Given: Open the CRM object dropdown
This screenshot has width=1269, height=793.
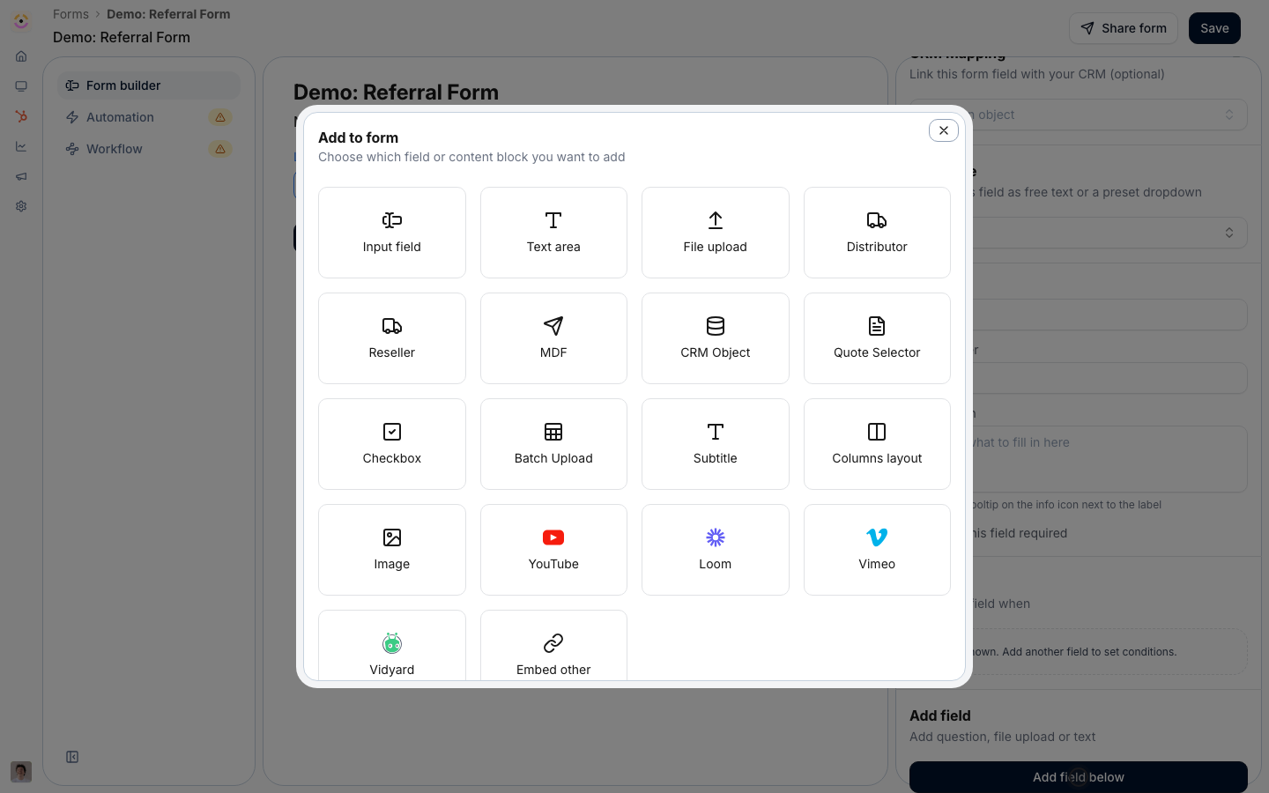Looking at the screenshot, I should pos(1079,115).
